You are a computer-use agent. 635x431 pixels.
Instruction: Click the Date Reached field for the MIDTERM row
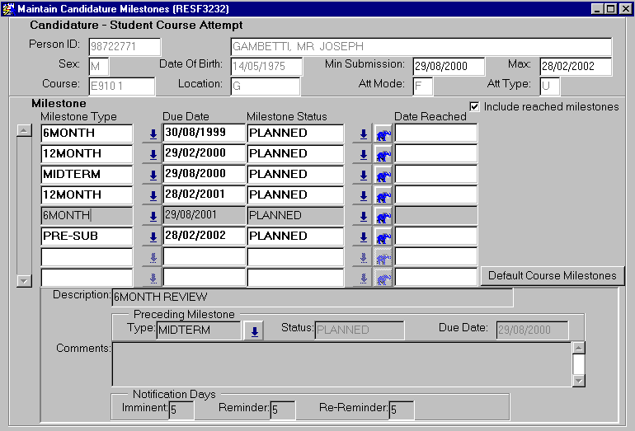point(435,175)
